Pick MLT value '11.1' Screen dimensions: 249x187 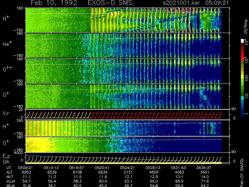click(27, 177)
